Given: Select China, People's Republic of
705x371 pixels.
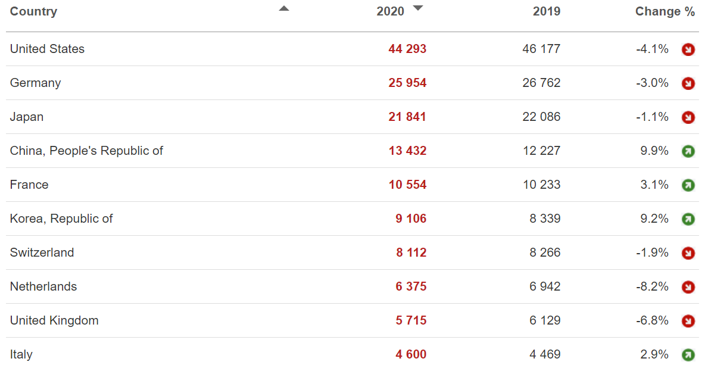Looking at the screenshot, I should coord(86,151).
